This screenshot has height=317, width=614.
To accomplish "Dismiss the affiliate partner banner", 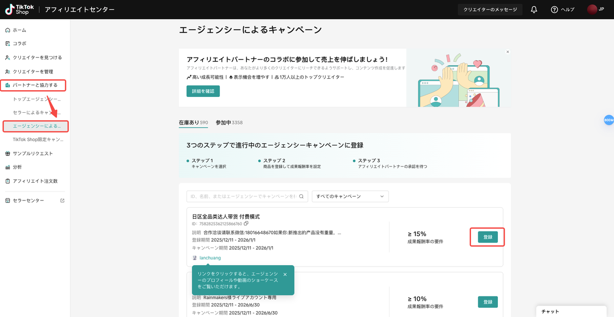I will (x=508, y=52).
